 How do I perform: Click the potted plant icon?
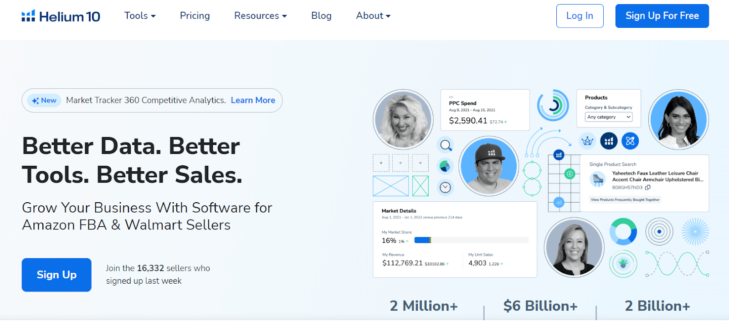pyautogui.click(x=623, y=264)
